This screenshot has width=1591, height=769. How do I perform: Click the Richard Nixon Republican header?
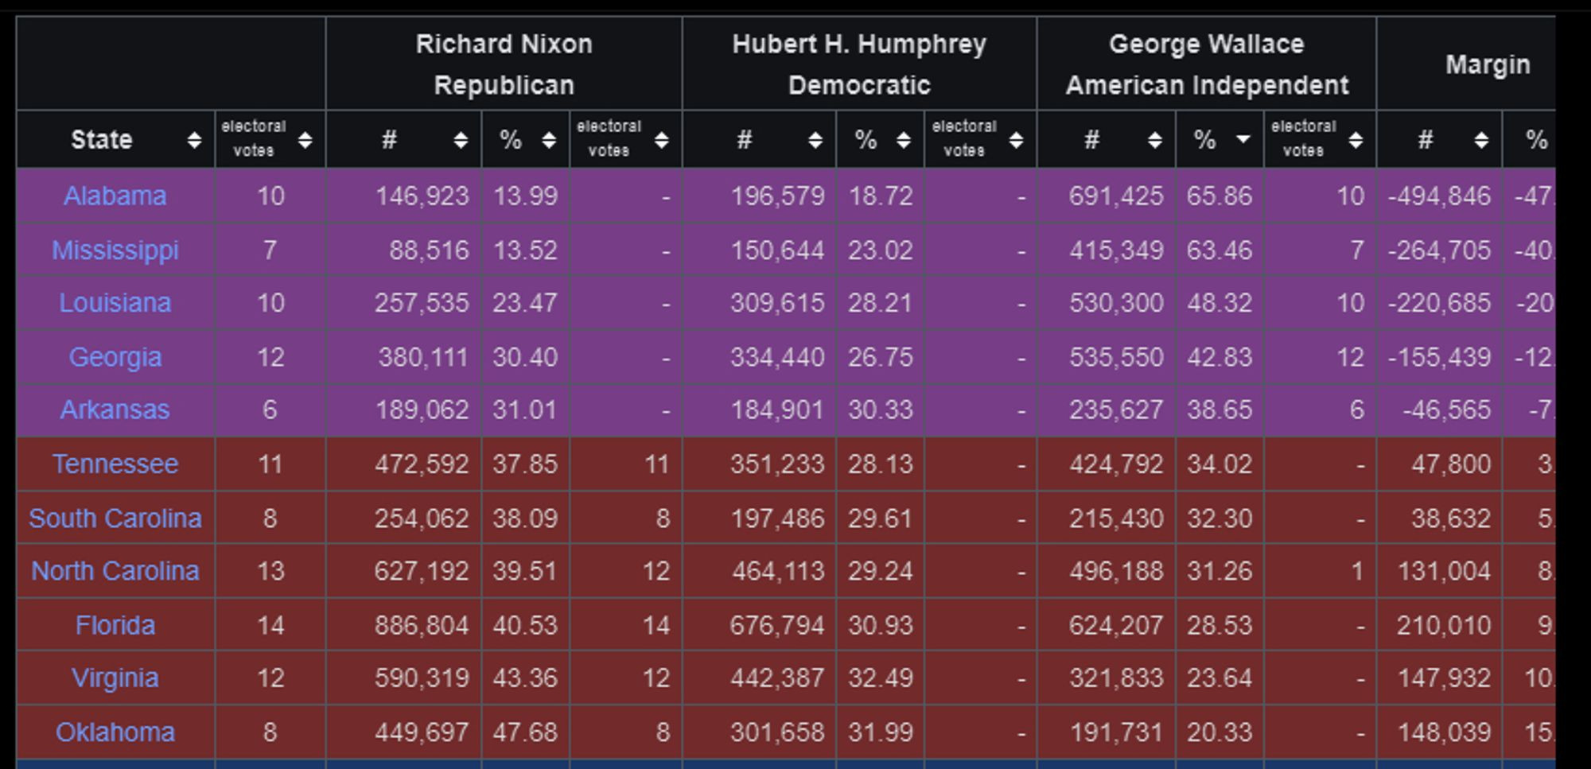point(504,64)
